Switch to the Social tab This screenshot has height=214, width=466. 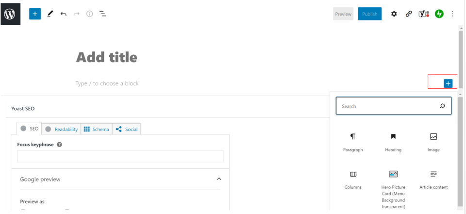[x=127, y=129]
